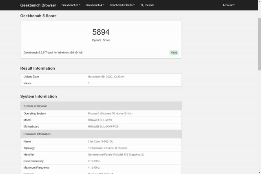Select the HUAWEI EUL-WX9 model value
The width and height of the screenshot is (261, 174).
tap(100, 120)
